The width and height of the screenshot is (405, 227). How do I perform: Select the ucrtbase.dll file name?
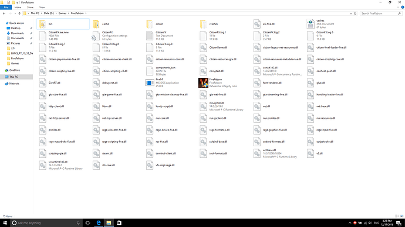(x=269, y=150)
